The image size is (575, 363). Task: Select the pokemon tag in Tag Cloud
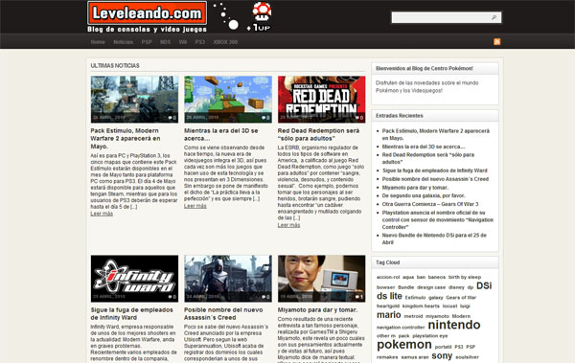point(404,344)
